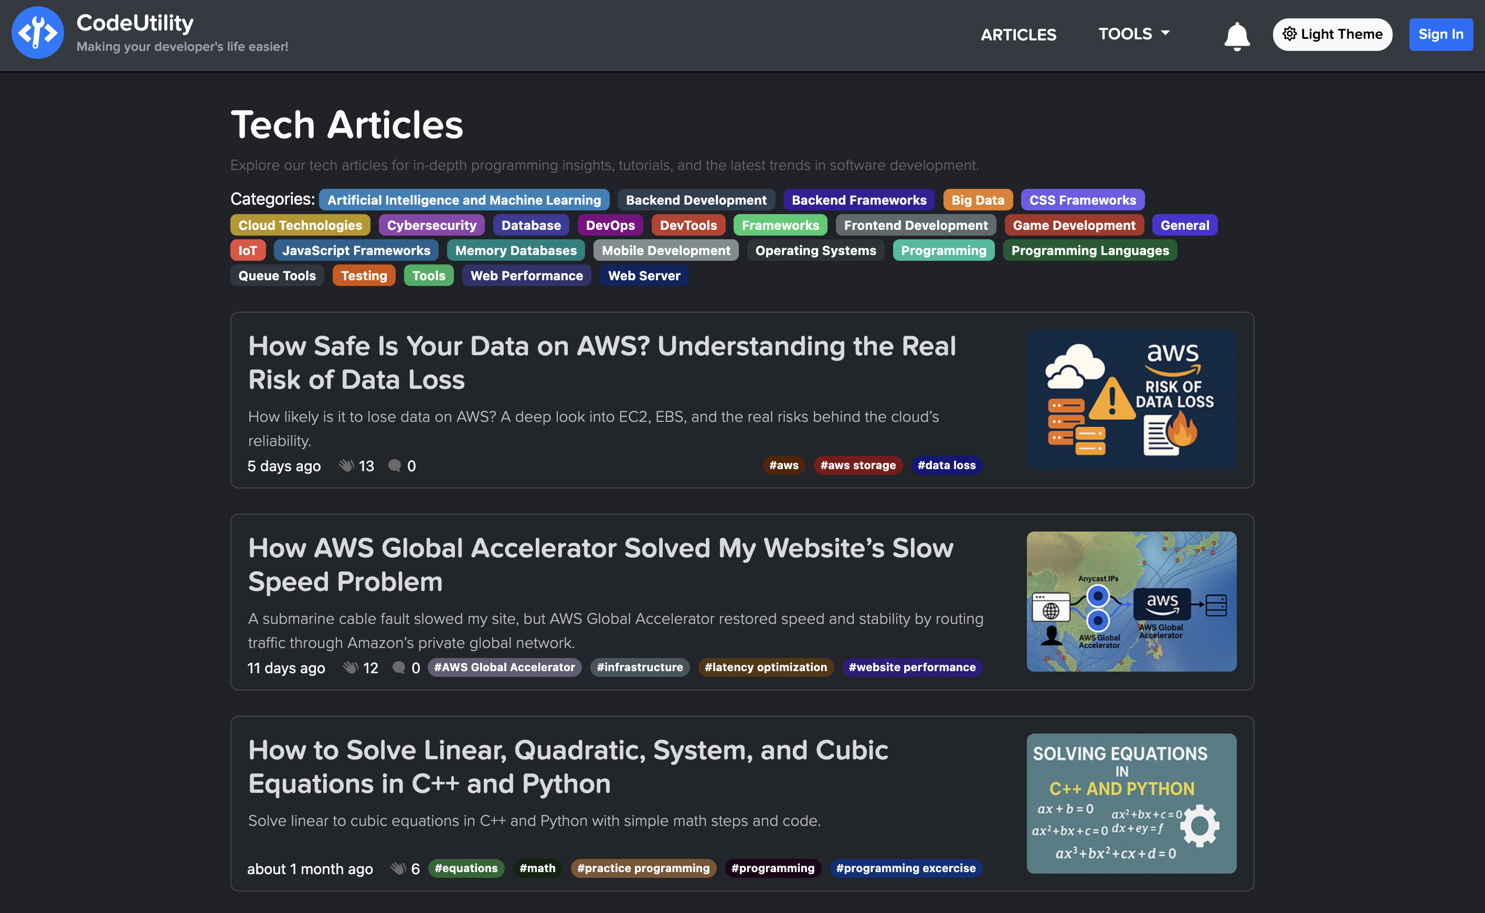Screen dimensions: 1485x913
Task: Click the #latency optimization tag
Action: click(766, 667)
